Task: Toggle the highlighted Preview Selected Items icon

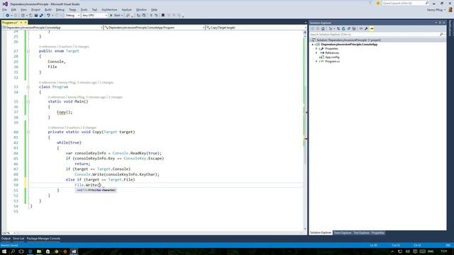Action: coord(372,28)
